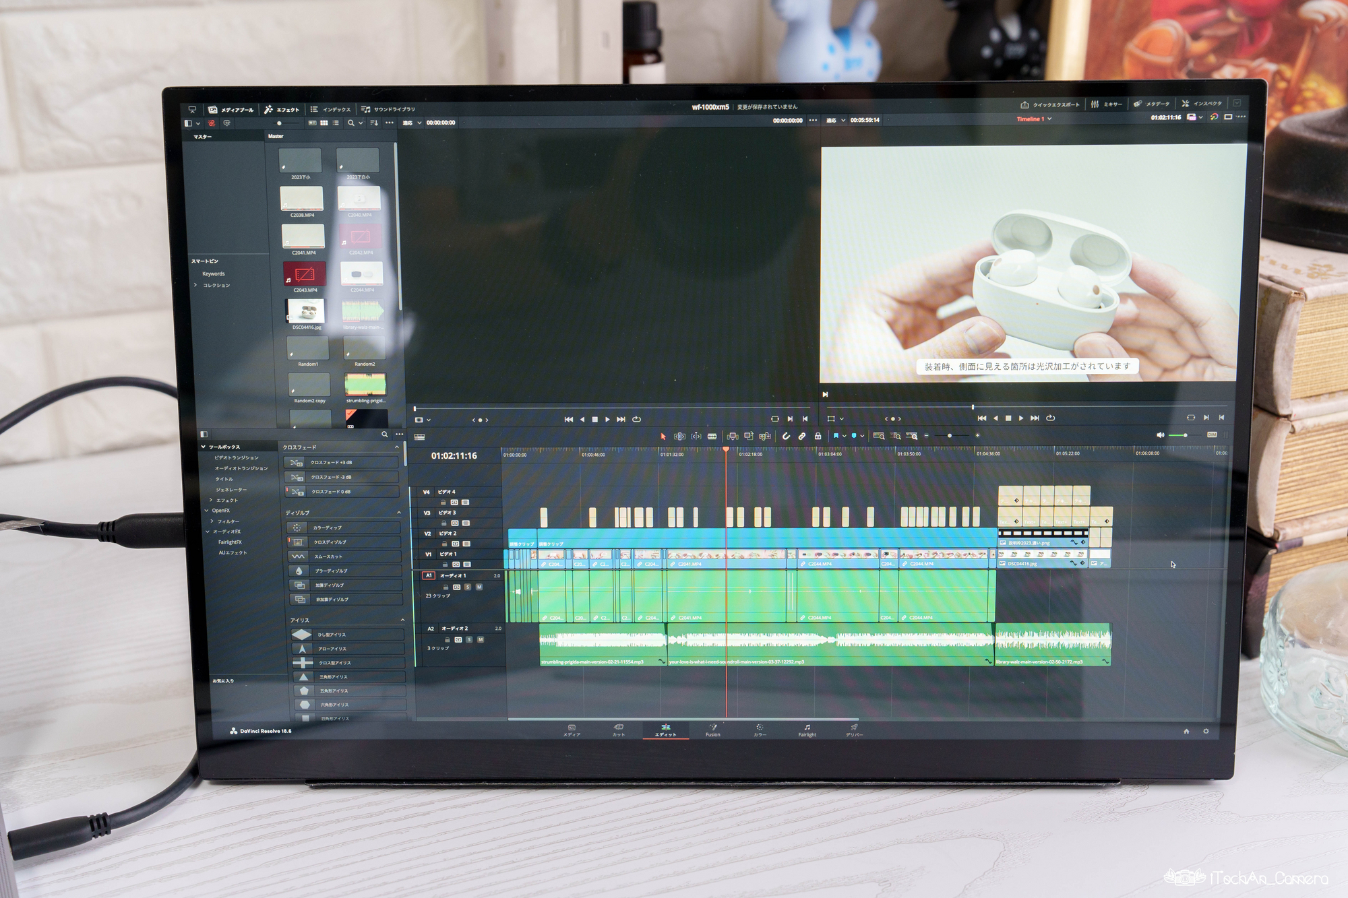Click the timeline Detail Zoom icon

(x=896, y=436)
